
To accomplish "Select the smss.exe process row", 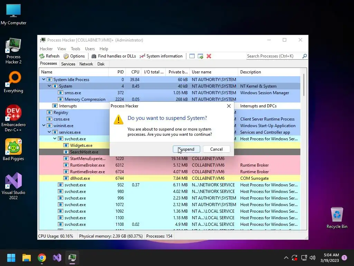I will coord(169,93).
